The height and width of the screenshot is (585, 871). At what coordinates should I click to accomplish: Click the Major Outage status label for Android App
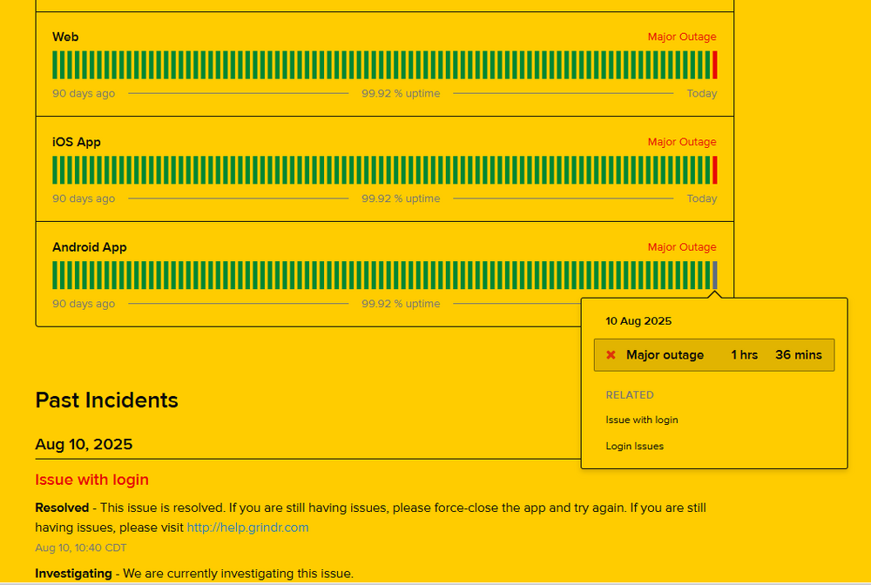tap(682, 247)
